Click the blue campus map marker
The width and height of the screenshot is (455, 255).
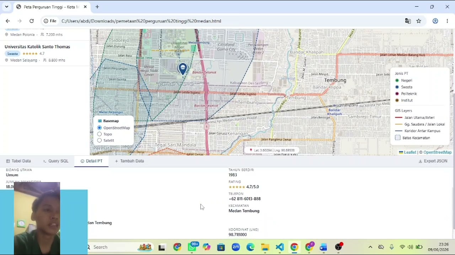point(182,69)
